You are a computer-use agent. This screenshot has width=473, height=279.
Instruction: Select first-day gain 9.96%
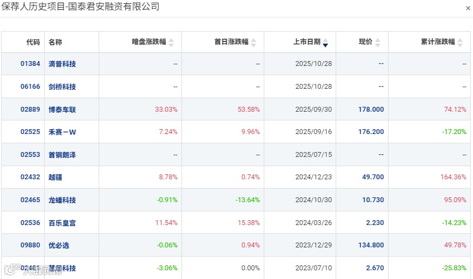click(x=250, y=132)
